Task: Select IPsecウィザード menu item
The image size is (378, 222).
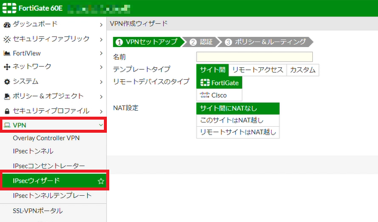Action: coord(54,181)
